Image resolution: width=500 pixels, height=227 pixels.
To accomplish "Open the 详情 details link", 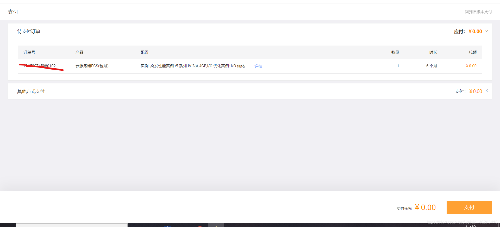I will pyautogui.click(x=258, y=66).
